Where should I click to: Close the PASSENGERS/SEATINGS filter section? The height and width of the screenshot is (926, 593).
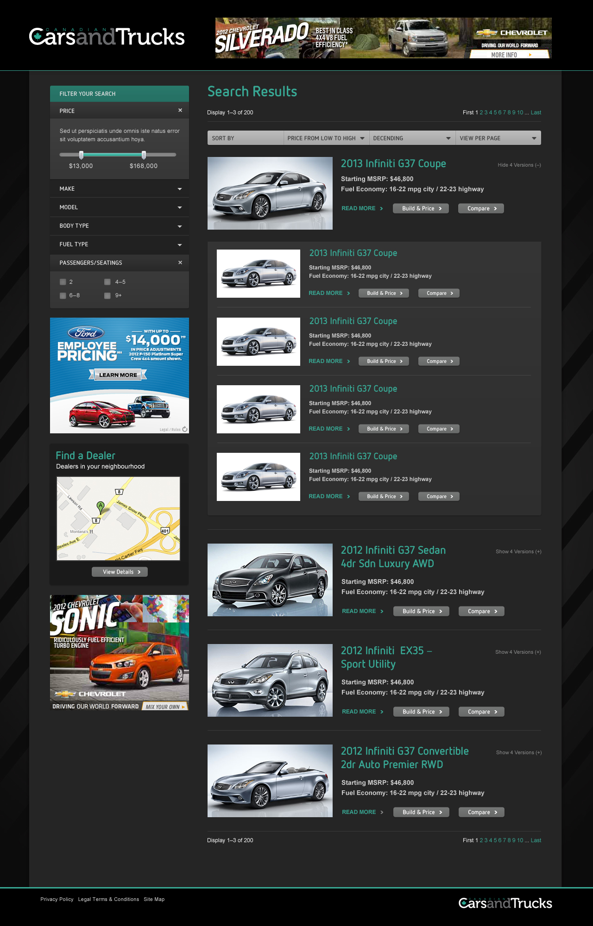180,263
